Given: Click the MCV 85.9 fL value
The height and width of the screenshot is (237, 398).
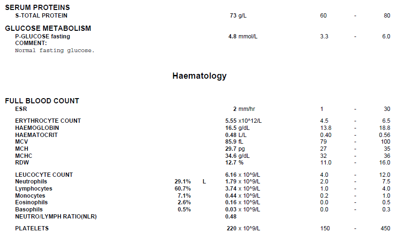Looking at the screenshot, I should (x=234, y=142).
